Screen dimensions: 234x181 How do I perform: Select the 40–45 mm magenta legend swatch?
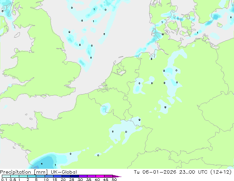click(x=100, y=176)
